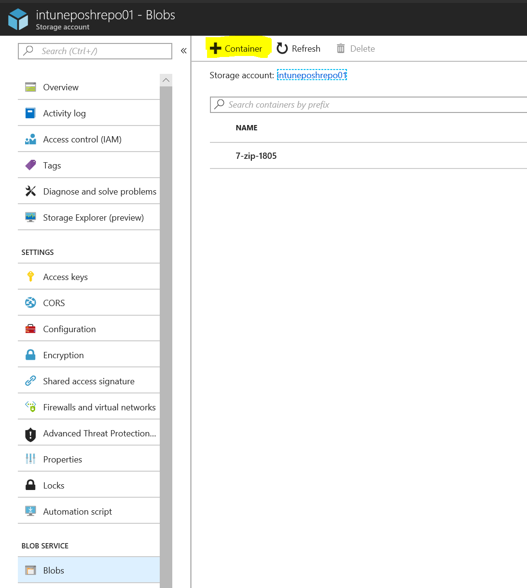Viewport: 527px width, 588px height.
Task: Click the Advanced Threat Protection shield icon
Action: tap(30, 434)
